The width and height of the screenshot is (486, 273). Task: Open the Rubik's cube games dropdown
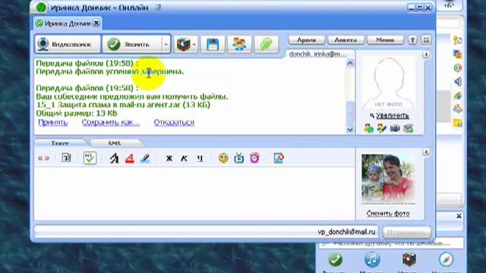click(x=185, y=45)
